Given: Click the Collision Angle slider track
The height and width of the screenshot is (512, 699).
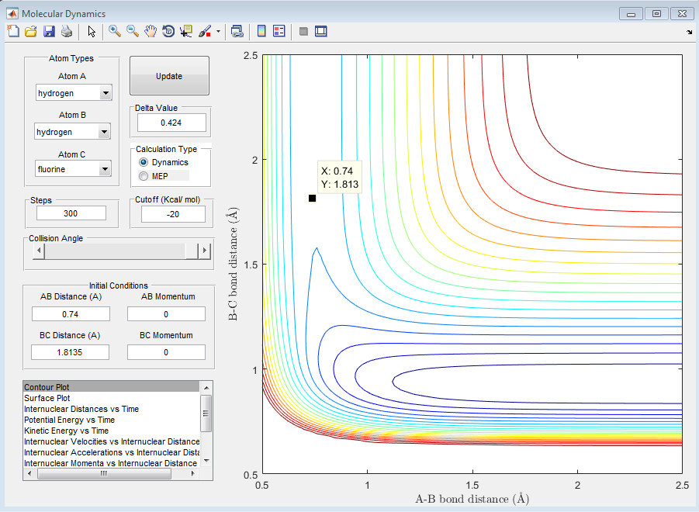Looking at the screenshot, I should pos(116,251).
